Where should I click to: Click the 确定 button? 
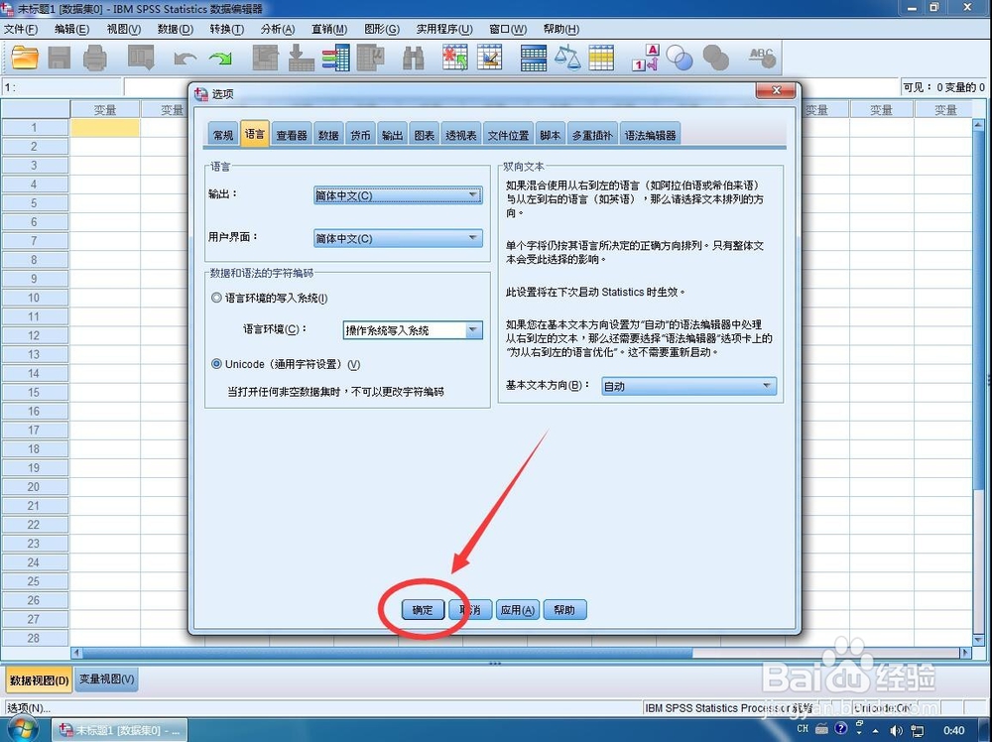click(x=423, y=610)
